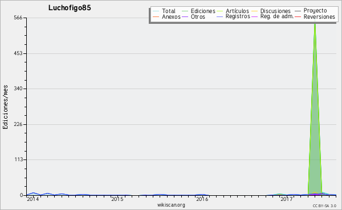Click the Otros legend entry
Image resolution: width=342 pixels, height=210 pixels.
point(193,16)
